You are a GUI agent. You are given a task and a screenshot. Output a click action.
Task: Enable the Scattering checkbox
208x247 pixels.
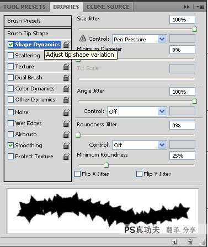(10, 55)
